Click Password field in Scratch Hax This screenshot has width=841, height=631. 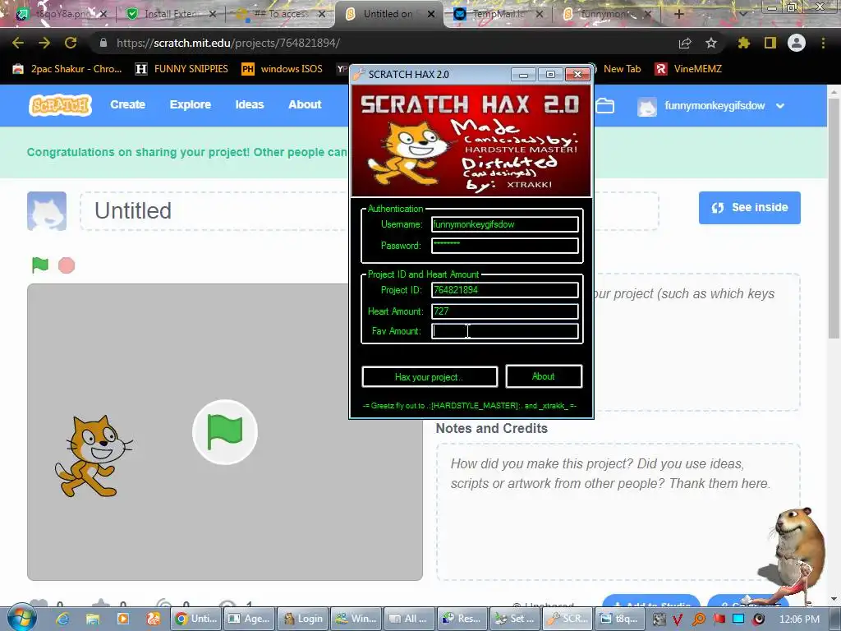click(x=505, y=246)
